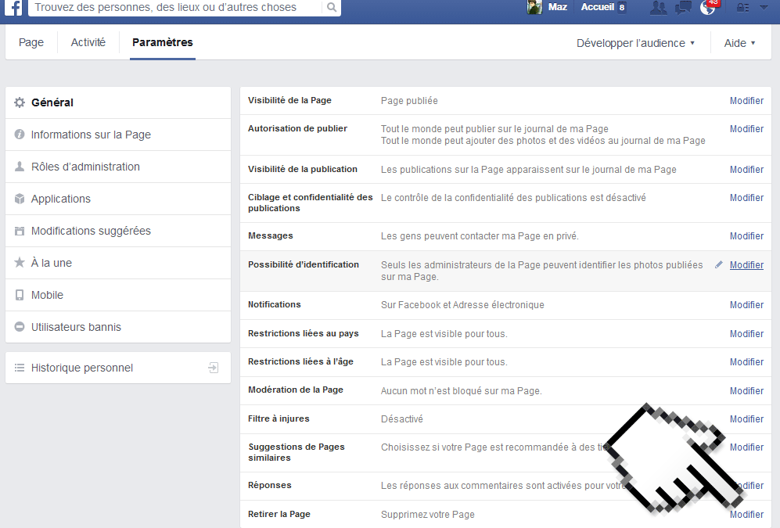Viewport: 780px width, 528px height.
Task: Expand the Aide dropdown menu
Action: (x=739, y=43)
